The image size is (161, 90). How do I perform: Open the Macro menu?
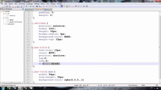coord(43,4)
